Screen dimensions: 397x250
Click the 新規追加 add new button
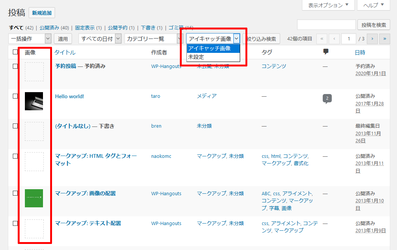point(42,13)
